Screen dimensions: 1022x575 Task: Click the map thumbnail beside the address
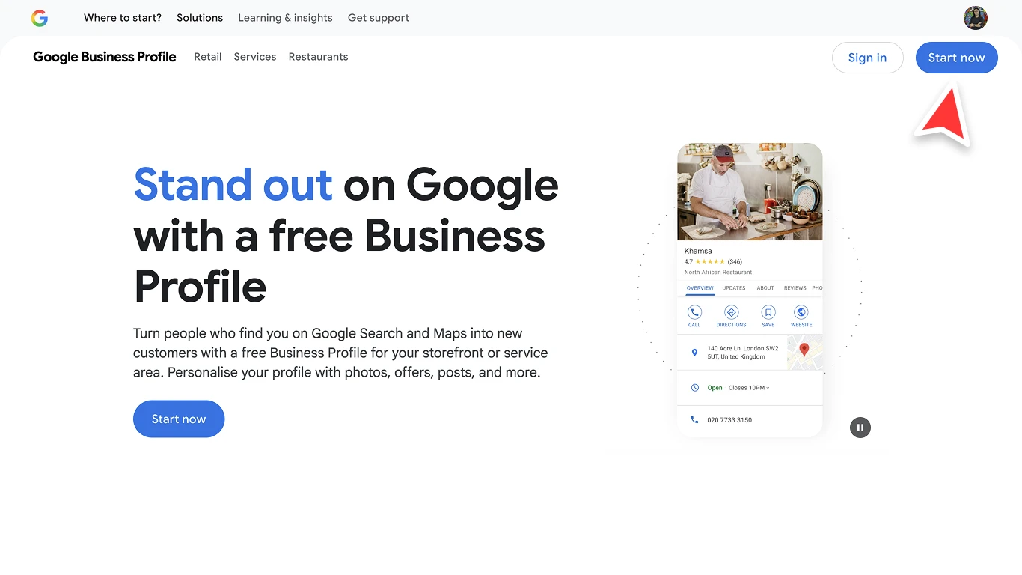pyautogui.click(x=806, y=352)
